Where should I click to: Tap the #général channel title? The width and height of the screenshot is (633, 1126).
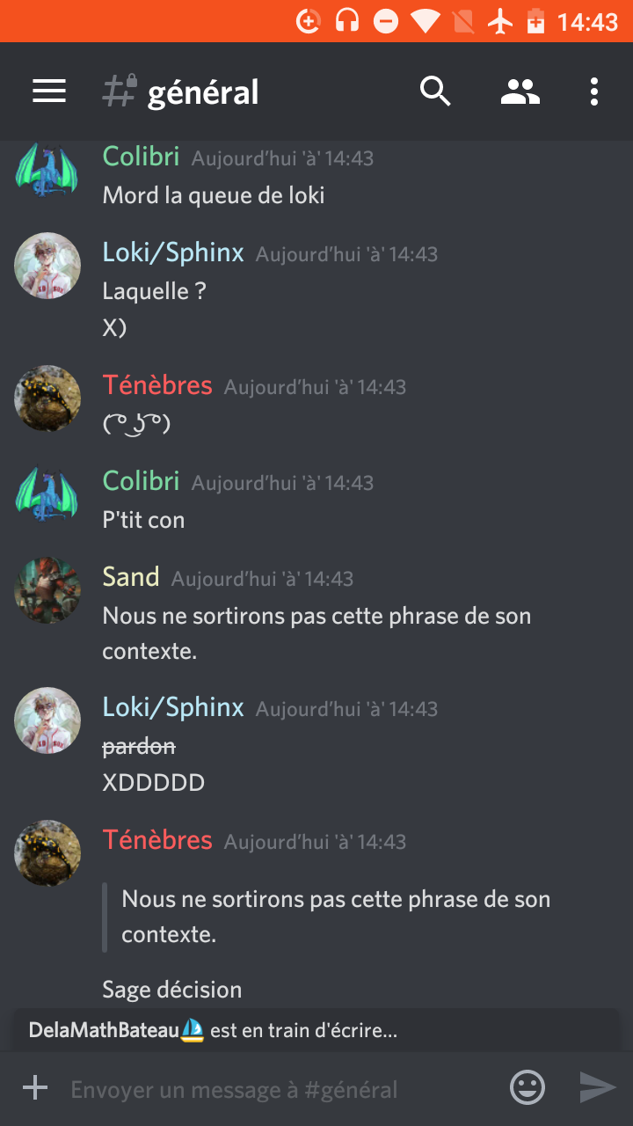pos(203,92)
